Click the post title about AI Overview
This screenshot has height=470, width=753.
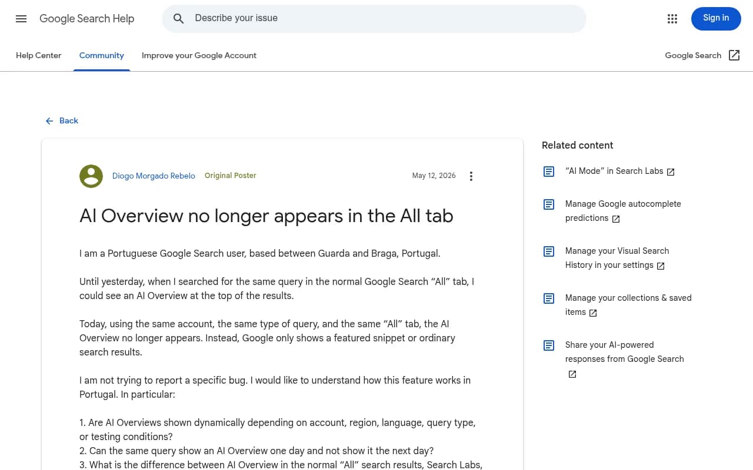(266, 216)
